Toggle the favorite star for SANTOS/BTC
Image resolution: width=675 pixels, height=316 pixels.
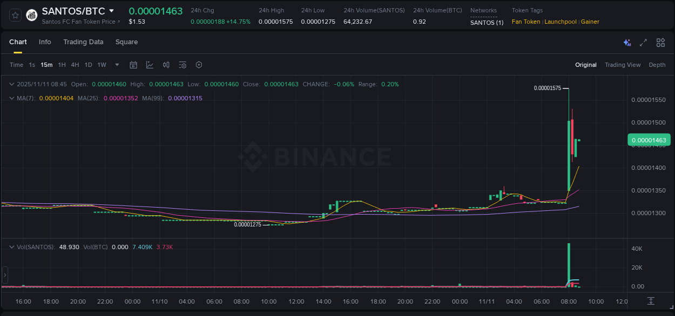click(x=15, y=15)
